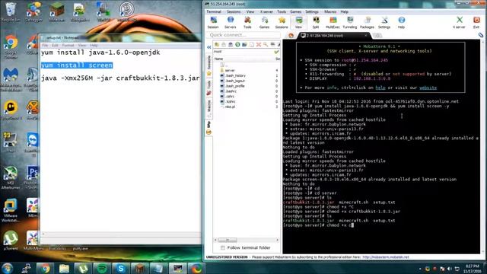Open Spotify from the taskbar
Screen dimensions: 487x274
pos(102,269)
